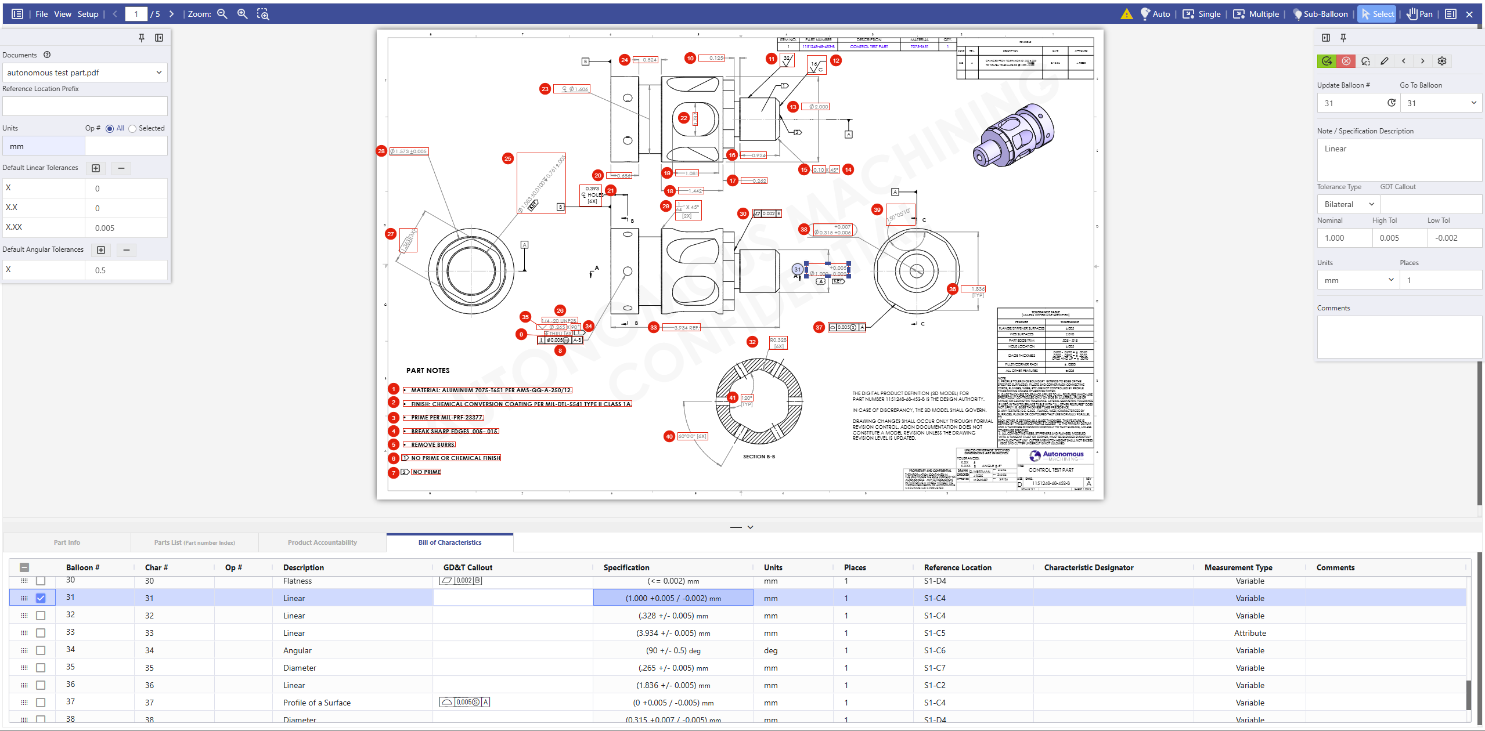This screenshot has height=731, width=1485.
Task: Pin the Documents panel with the pin icon
Action: click(x=141, y=38)
